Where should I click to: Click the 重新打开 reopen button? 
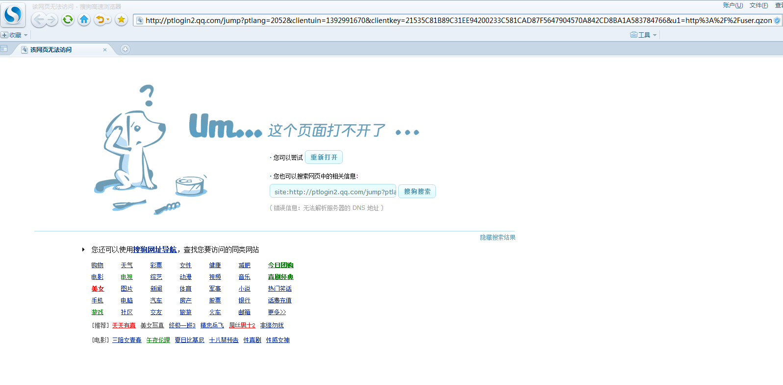point(324,157)
